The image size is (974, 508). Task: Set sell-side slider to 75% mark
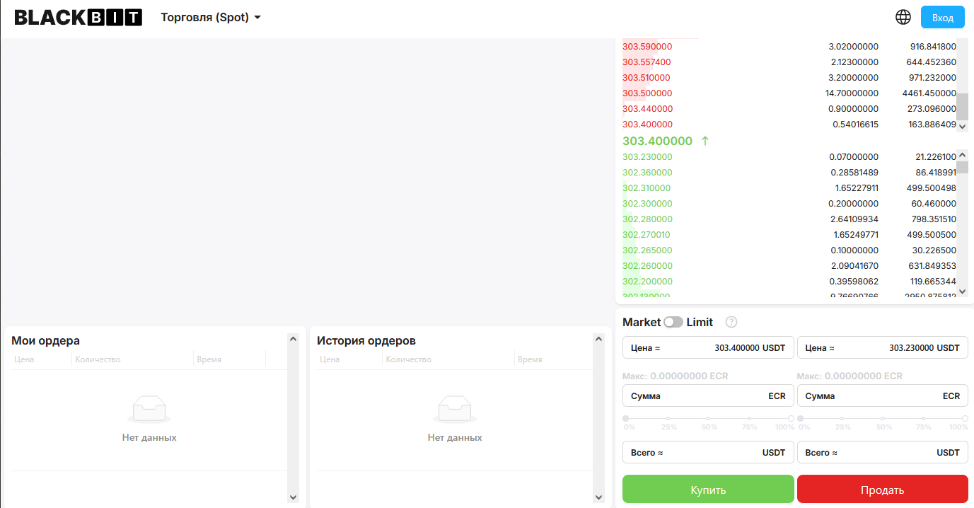pyautogui.click(x=924, y=419)
